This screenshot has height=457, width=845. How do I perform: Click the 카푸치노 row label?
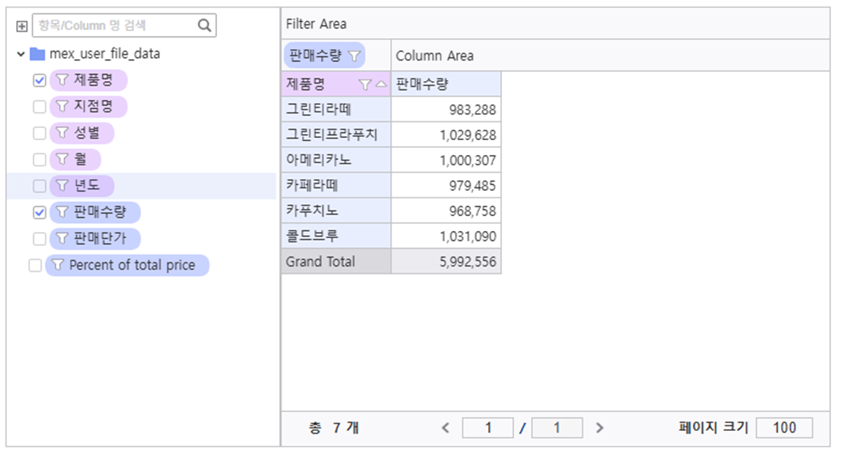coord(312,211)
